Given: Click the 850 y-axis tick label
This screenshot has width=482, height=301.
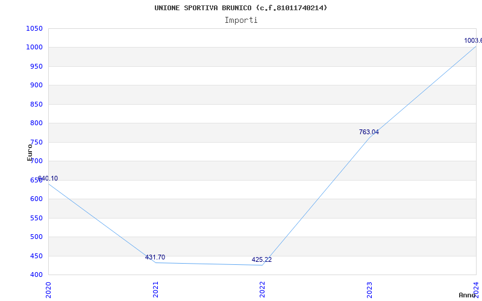Looking at the screenshot, I should click(x=36, y=104).
